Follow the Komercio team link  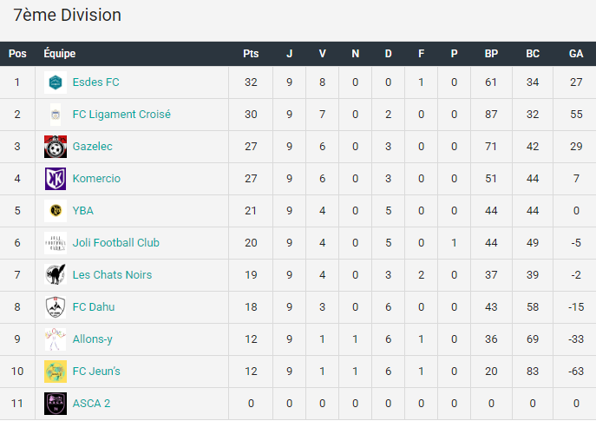pos(96,179)
